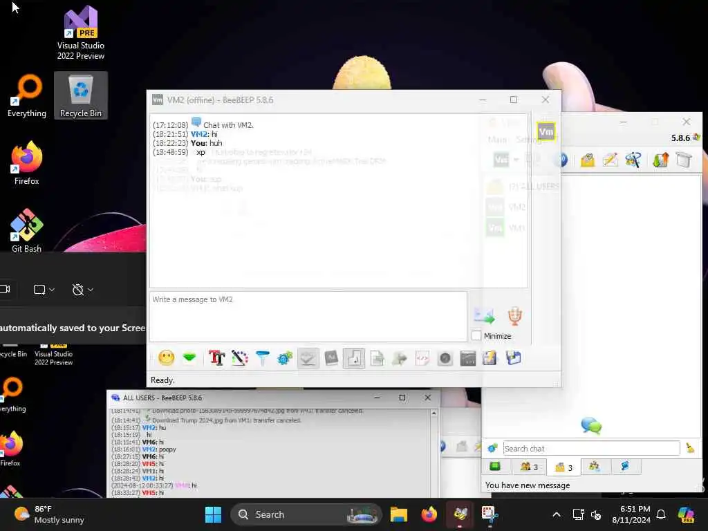Click the lightning document icon in chat toolbar

(490, 358)
